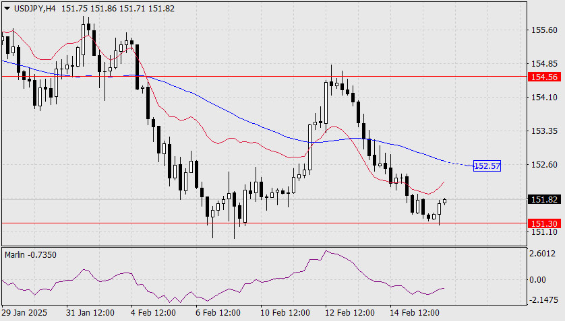Click the 154.85 price scale value
Viewport: 565px width, 321px height.
click(545, 64)
